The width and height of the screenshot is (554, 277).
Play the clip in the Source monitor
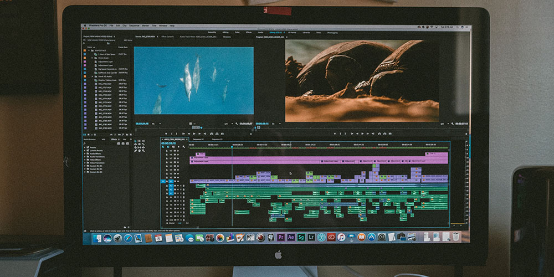194,134
